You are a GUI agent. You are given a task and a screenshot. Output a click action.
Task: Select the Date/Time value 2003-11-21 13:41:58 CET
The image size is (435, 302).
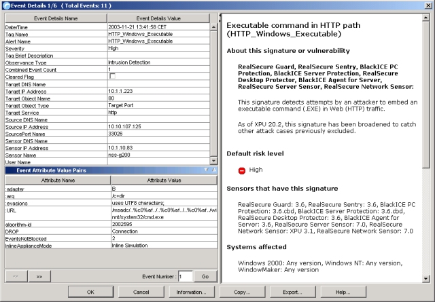click(x=158, y=27)
